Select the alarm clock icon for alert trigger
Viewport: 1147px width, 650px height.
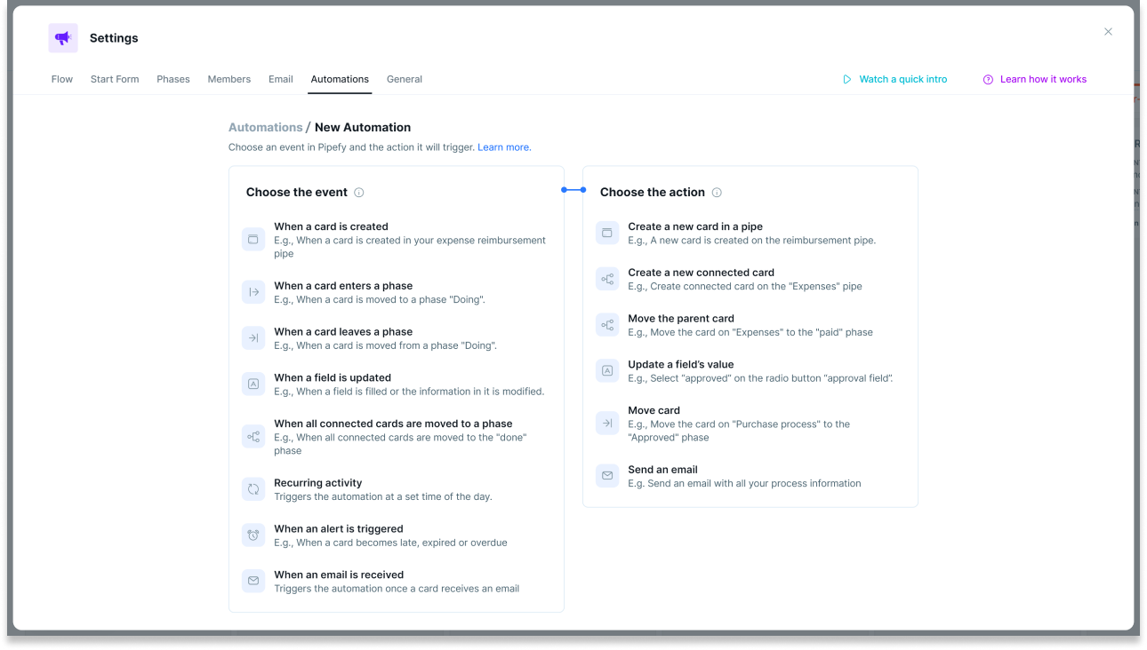(253, 535)
